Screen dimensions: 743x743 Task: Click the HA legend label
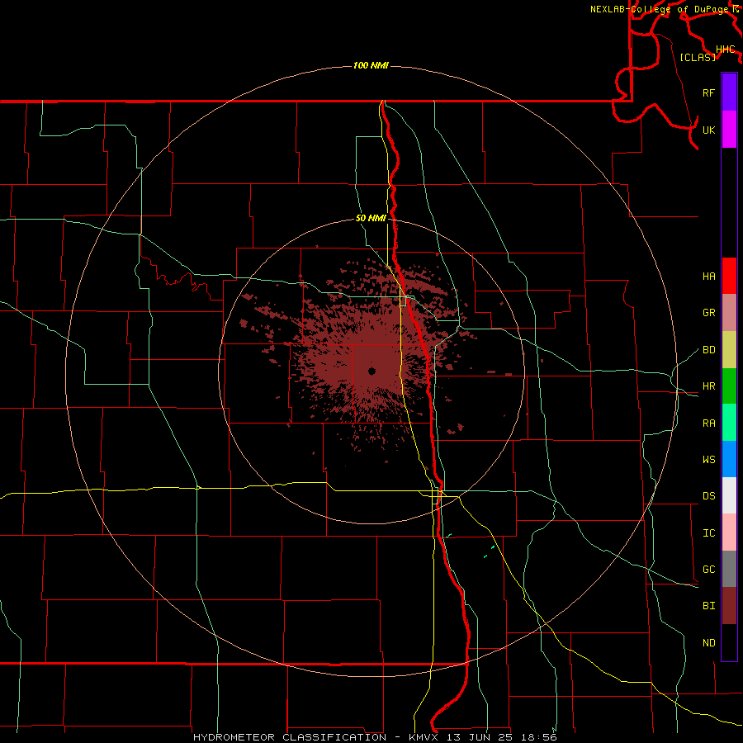pyautogui.click(x=708, y=276)
